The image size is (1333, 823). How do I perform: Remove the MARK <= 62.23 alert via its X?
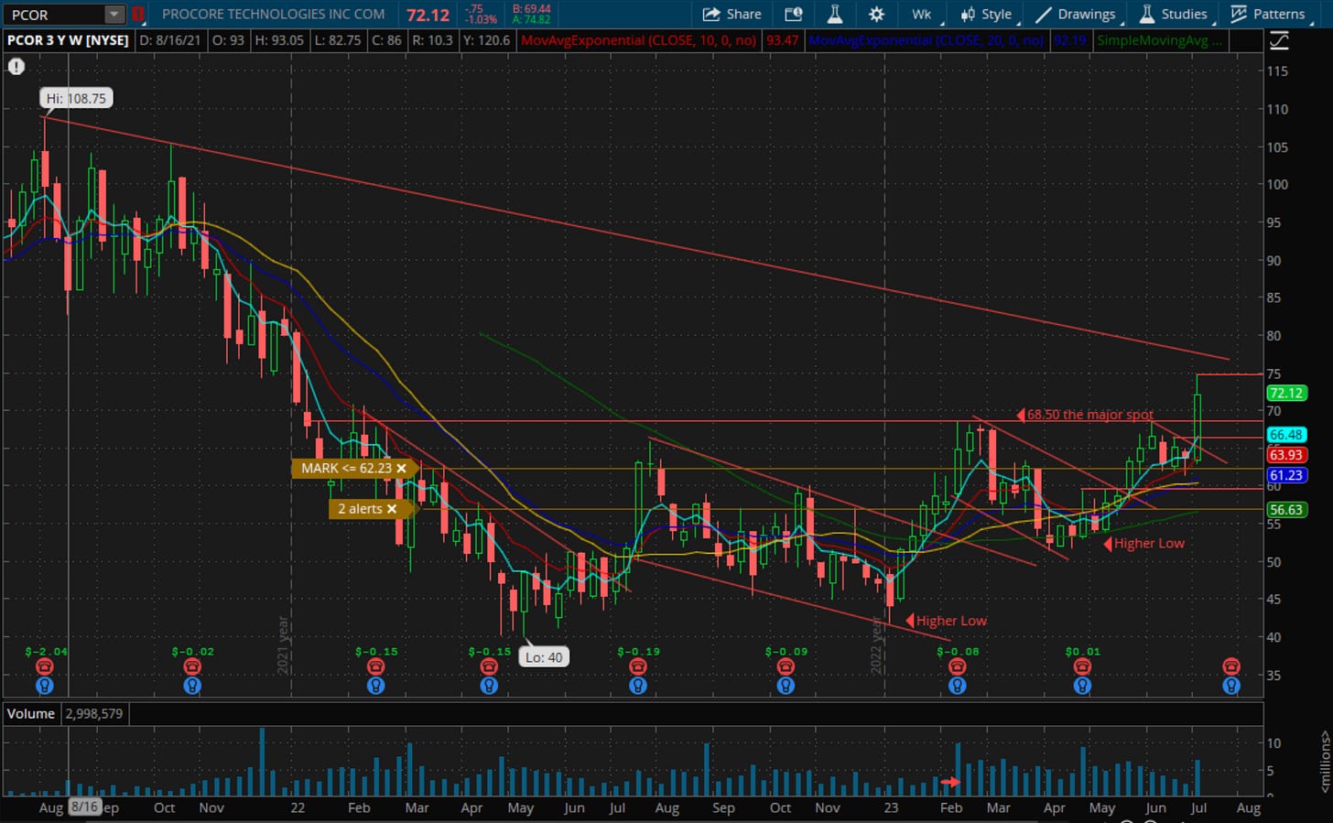click(401, 468)
